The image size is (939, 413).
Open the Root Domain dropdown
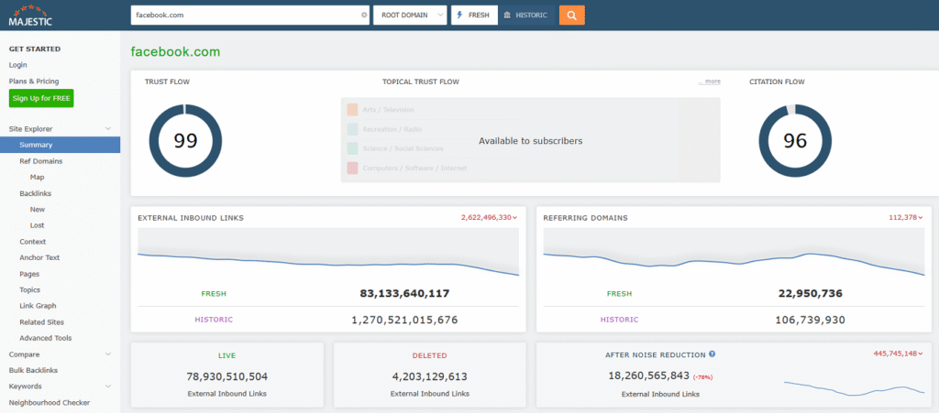click(410, 16)
